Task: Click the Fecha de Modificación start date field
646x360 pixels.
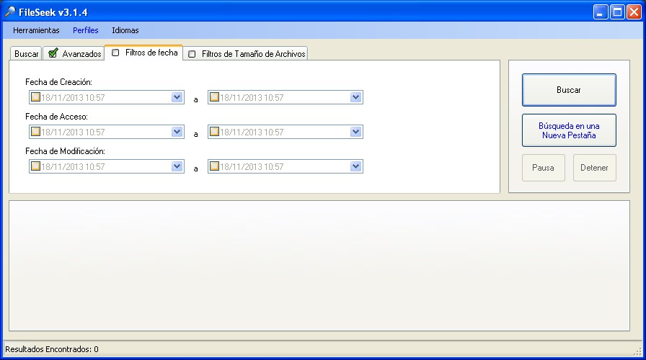Action: (x=106, y=166)
